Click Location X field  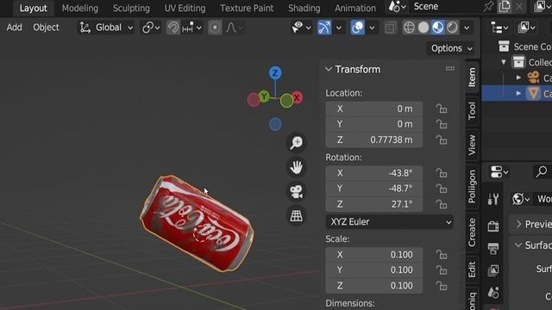(x=373, y=109)
